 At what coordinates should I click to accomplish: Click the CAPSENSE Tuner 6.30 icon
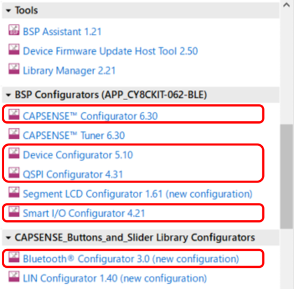point(14,134)
